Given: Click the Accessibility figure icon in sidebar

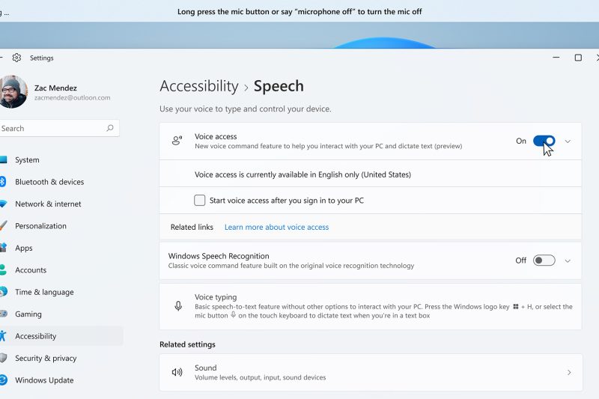Looking at the screenshot, I should [3, 336].
